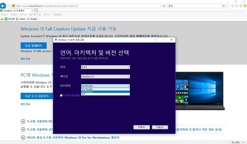Click Windows 10 Fall Creators Update heading
This screenshot has height=144, width=247.
[x=69, y=29]
